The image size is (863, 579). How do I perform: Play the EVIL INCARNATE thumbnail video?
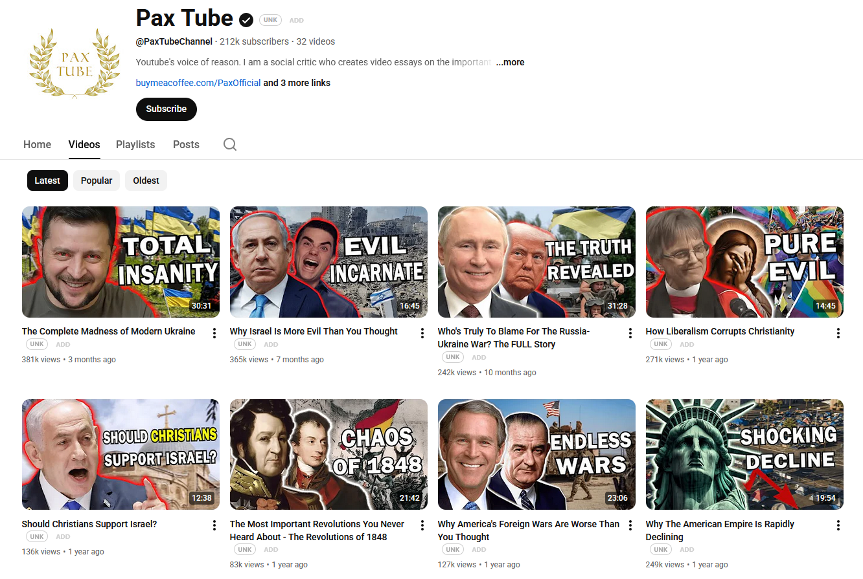click(x=328, y=262)
